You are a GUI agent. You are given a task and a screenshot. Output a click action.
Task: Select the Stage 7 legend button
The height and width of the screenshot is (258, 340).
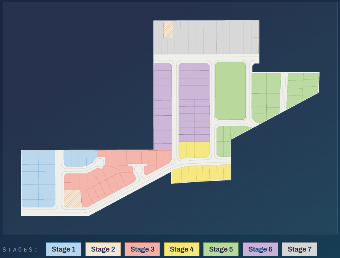[299, 249]
